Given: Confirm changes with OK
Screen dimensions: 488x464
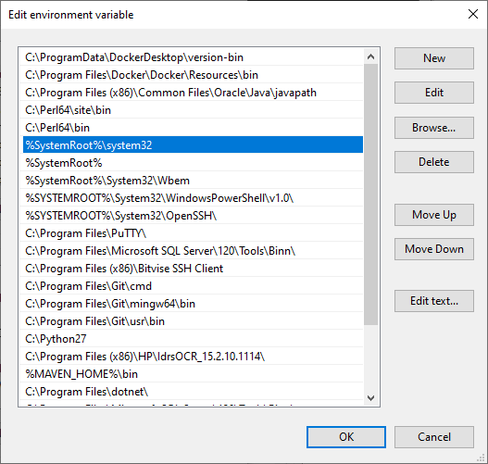Looking at the screenshot, I should click(x=346, y=437).
